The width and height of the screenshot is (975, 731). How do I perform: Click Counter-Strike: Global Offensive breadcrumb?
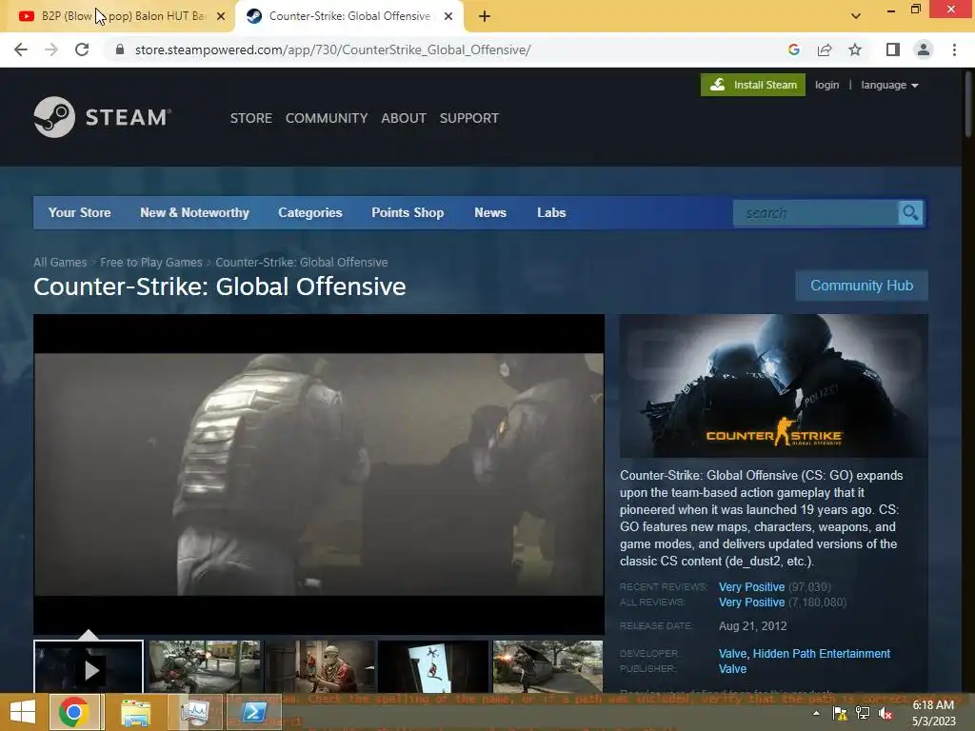302,263
